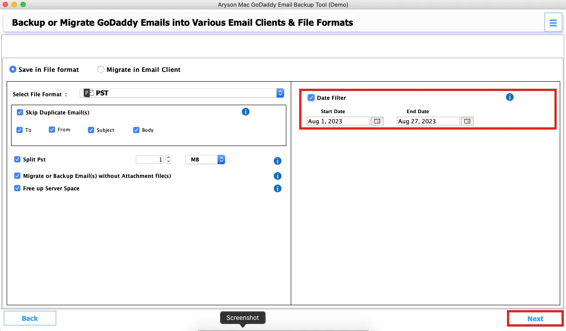
Task: Open the MB size unit dropdown
Action: (205, 160)
